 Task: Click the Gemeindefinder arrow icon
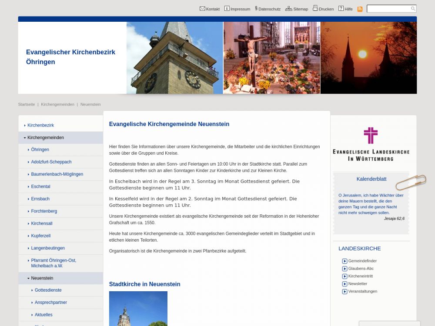pos(345,261)
